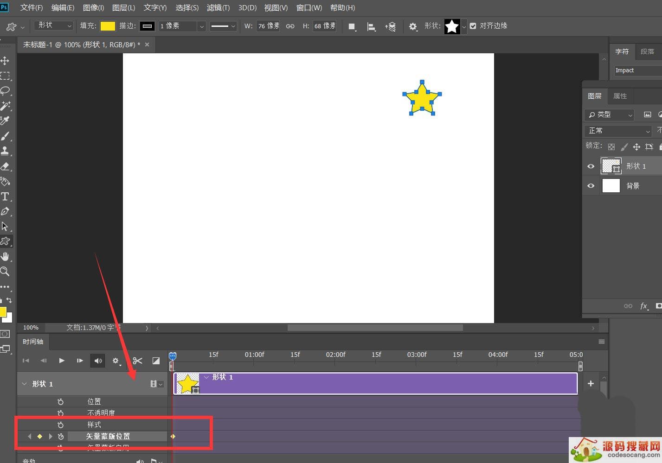662x463 pixels.
Task: Open stroke line style dropdown
Action: click(223, 26)
